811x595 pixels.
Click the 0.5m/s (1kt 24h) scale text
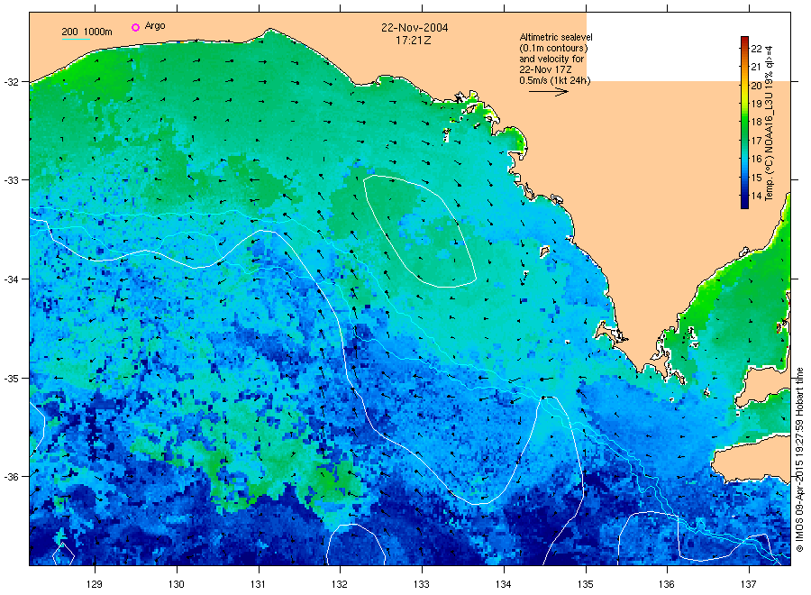coord(555,80)
